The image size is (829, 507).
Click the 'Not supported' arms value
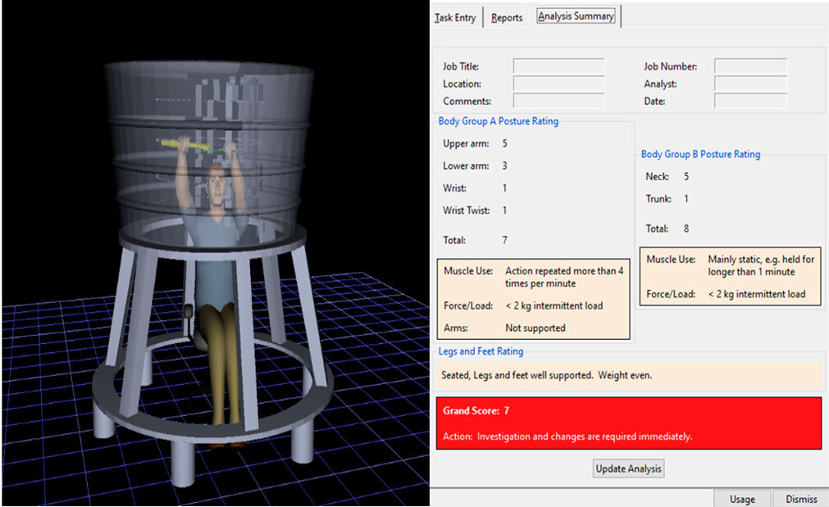[535, 328]
